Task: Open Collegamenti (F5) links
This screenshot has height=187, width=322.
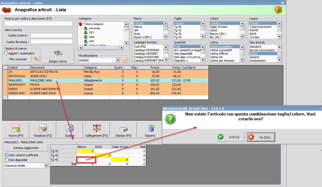Action: 96,130
